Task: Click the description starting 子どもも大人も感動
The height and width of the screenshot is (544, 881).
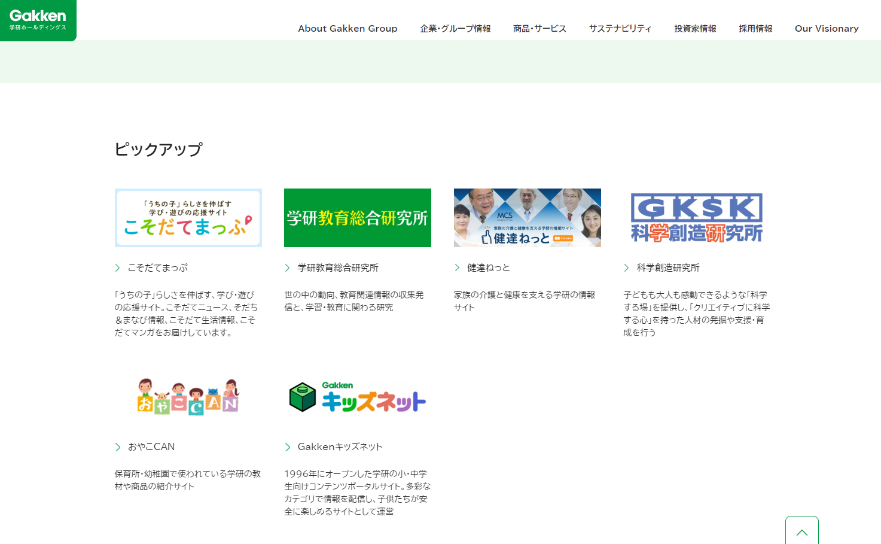Action: [697, 314]
